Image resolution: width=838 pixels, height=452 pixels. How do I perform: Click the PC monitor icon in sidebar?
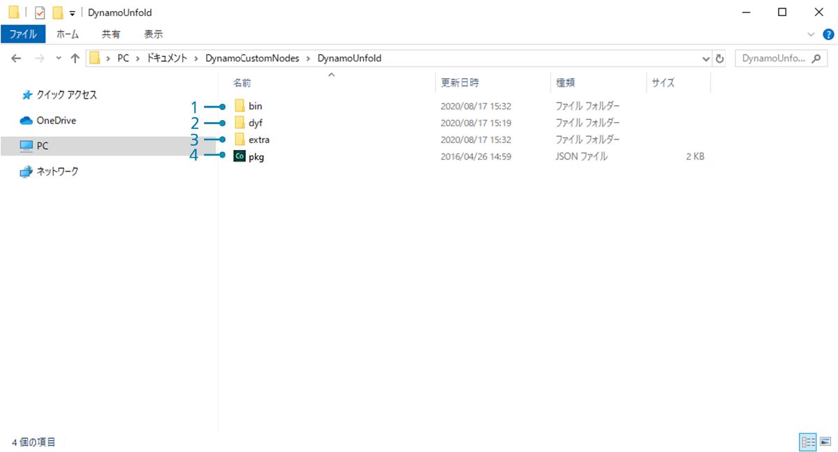(27, 146)
